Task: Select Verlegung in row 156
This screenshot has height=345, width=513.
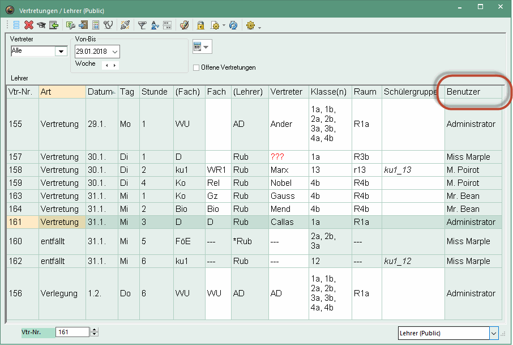Action: click(x=62, y=293)
